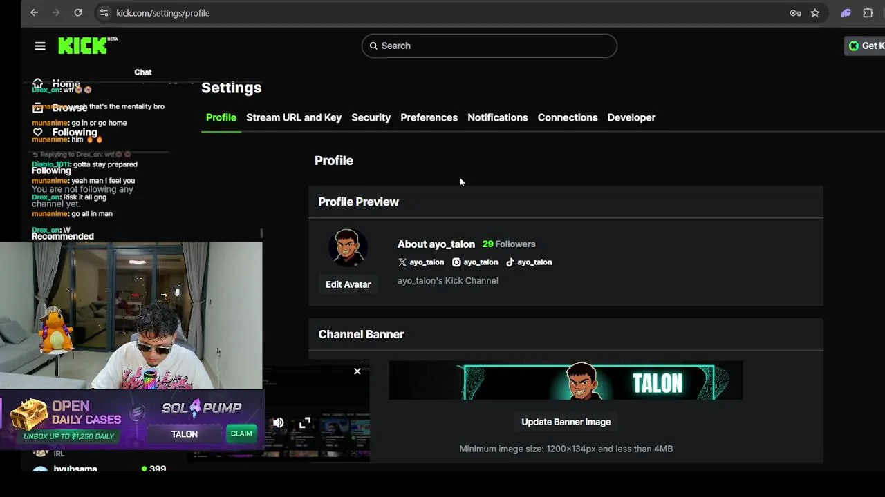The height and width of the screenshot is (497, 885).
Task: Open the browser extensions puzzle icon
Action: pos(868,12)
